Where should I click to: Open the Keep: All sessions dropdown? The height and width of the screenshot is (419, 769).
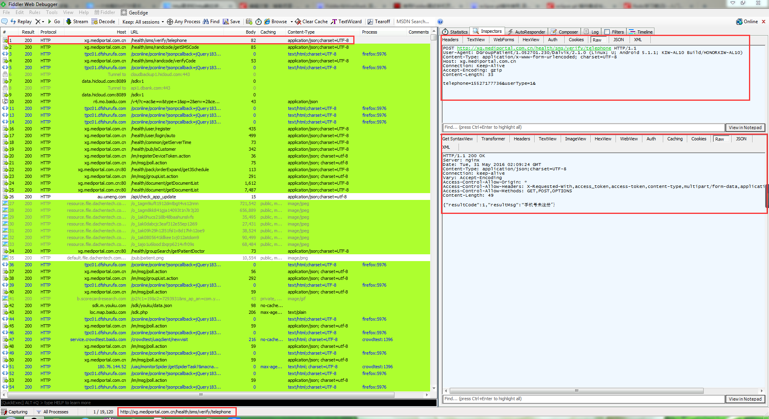143,22
